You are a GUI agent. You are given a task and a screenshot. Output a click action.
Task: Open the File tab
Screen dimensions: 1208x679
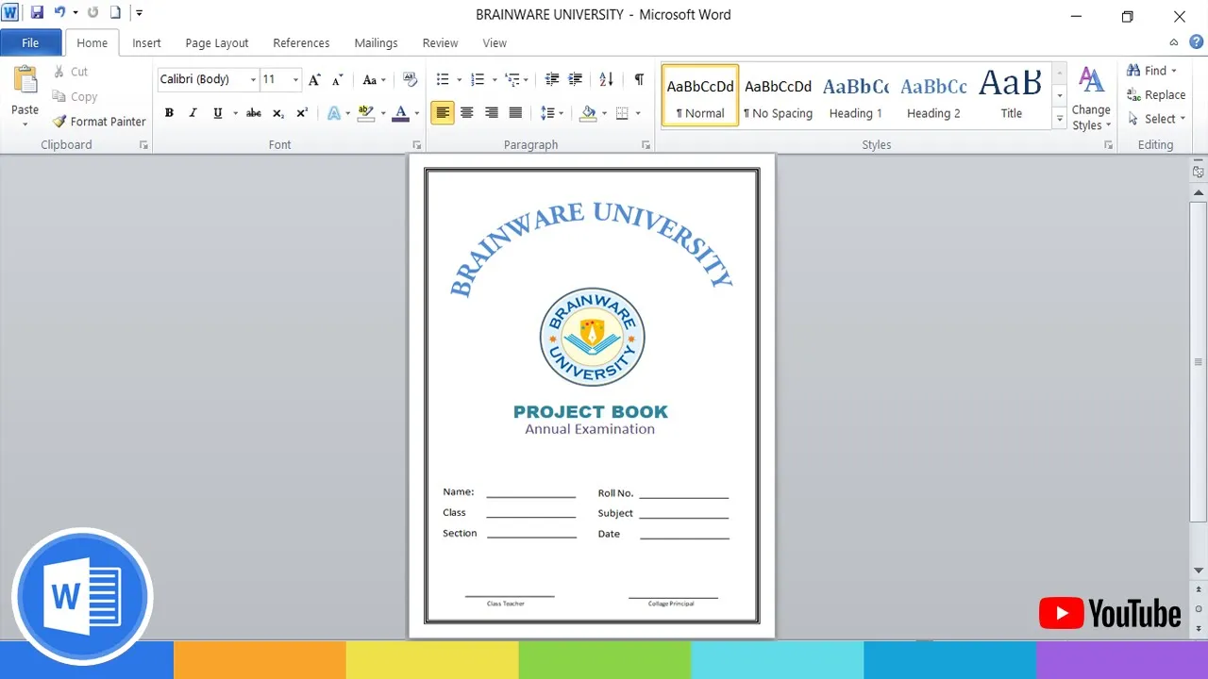(x=30, y=42)
